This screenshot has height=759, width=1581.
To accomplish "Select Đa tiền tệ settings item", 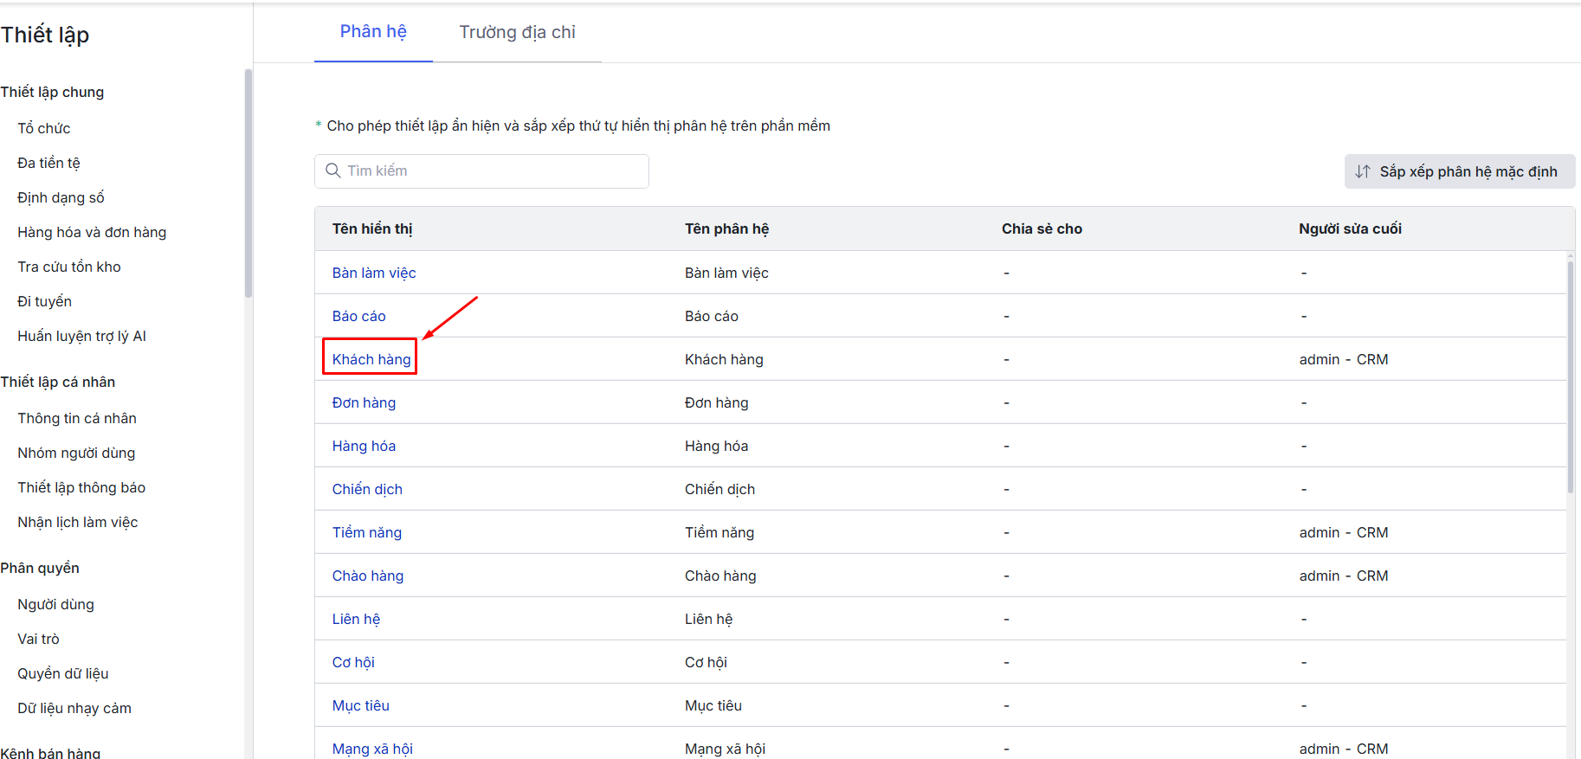I will click(x=48, y=163).
